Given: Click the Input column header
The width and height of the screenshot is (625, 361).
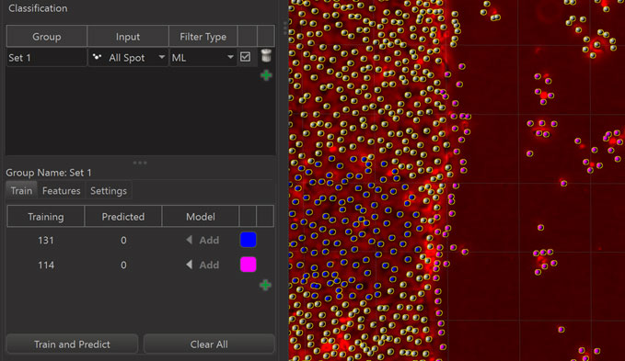Looking at the screenshot, I should [128, 37].
